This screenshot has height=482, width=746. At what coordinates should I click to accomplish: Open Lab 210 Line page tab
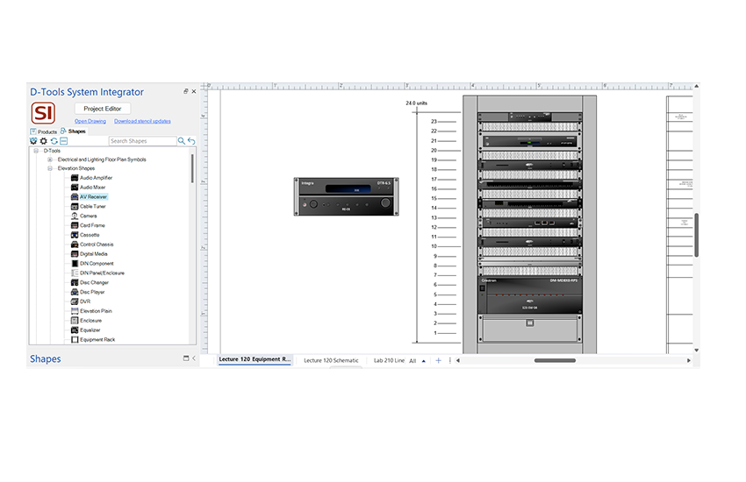pyautogui.click(x=389, y=360)
